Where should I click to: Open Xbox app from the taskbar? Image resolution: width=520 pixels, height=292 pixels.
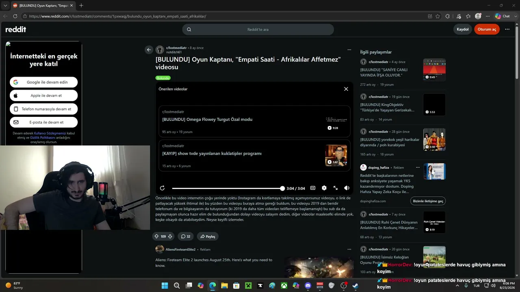(284, 286)
